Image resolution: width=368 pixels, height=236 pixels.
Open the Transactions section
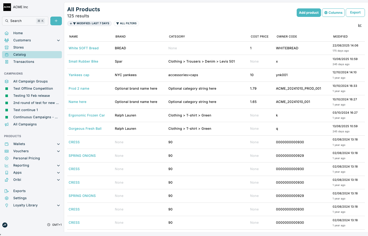coord(24,62)
